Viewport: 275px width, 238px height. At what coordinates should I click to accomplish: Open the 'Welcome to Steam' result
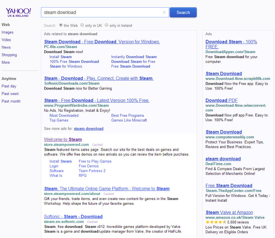click(x=63, y=140)
